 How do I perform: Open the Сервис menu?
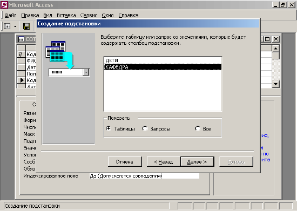coord(89,15)
